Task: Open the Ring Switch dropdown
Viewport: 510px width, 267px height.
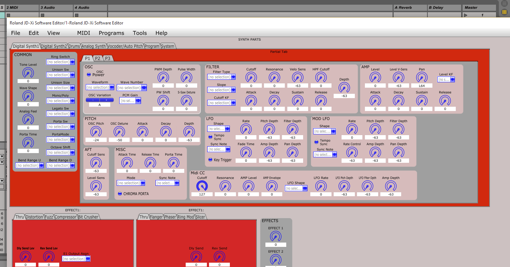Action: (61, 62)
